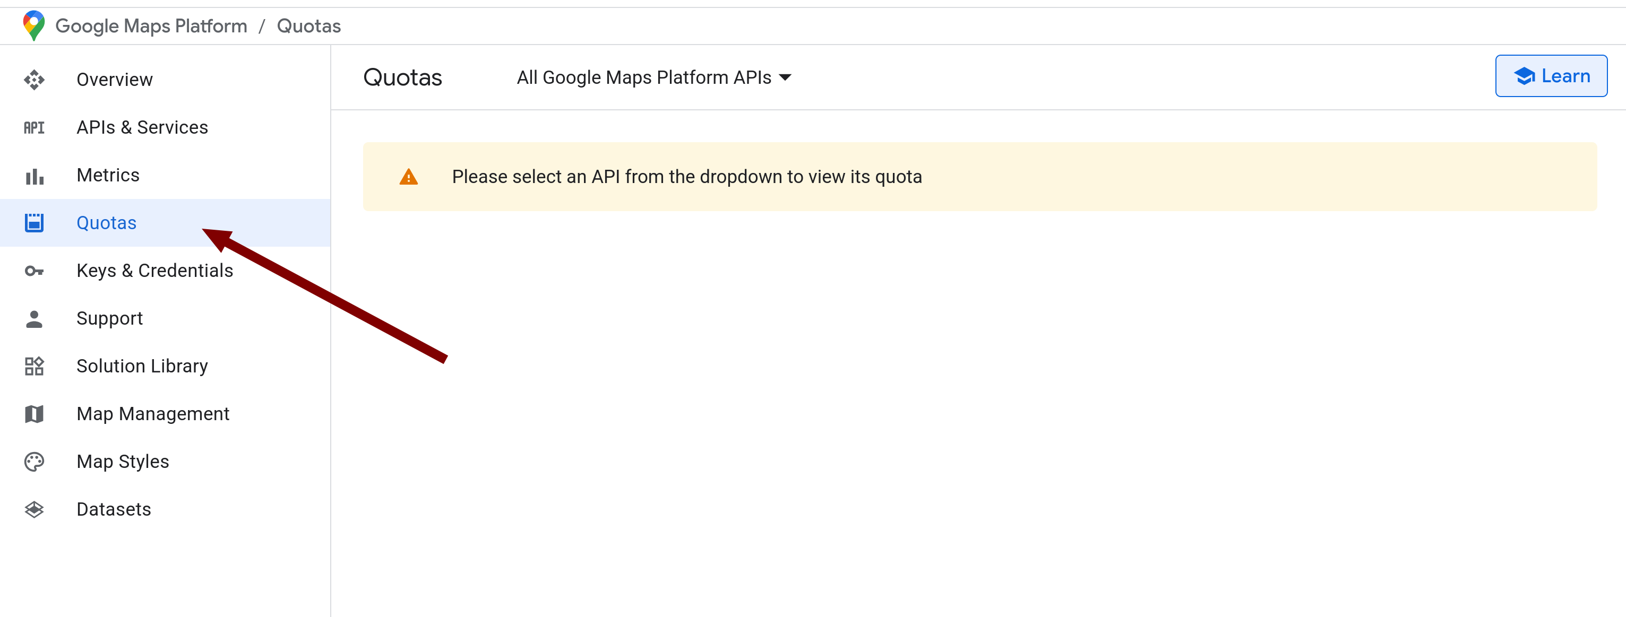The width and height of the screenshot is (1626, 617).
Task: Click the Map Management folded map icon
Action: tap(34, 414)
